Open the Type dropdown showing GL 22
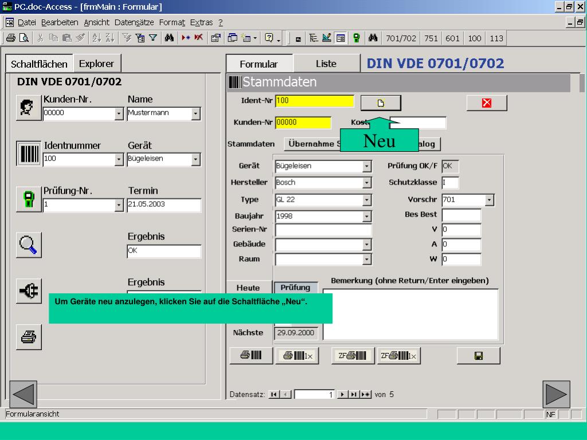Image resolution: width=587 pixels, height=440 pixels. point(367,200)
